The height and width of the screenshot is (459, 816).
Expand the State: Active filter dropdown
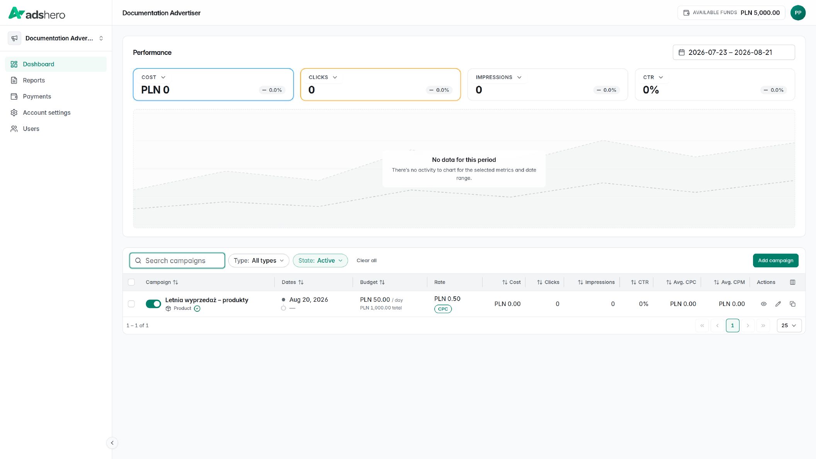320,261
